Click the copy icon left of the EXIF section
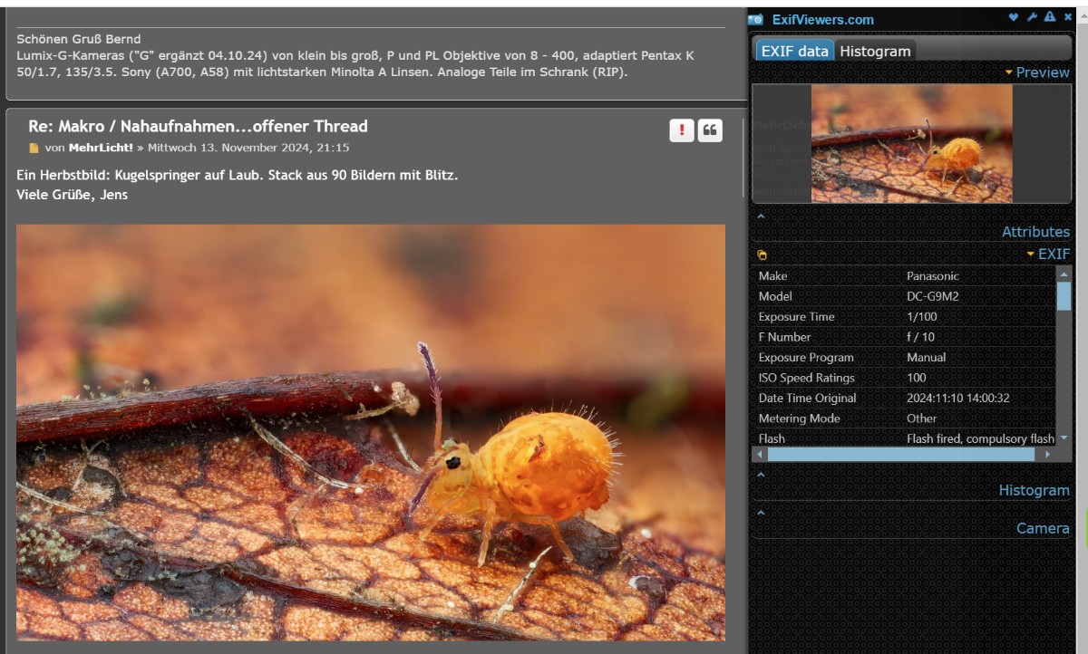 pos(762,255)
